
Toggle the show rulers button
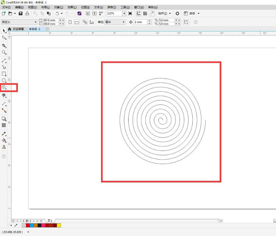tap(139, 13)
